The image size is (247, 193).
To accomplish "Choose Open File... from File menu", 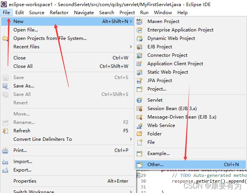I will (x=67, y=30).
